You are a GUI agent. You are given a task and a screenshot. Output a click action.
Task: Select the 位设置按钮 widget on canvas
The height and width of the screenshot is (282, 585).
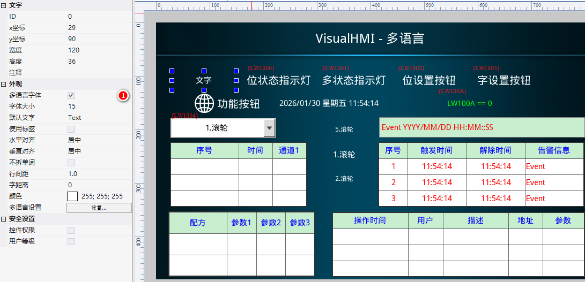click(x=428, y=81)
